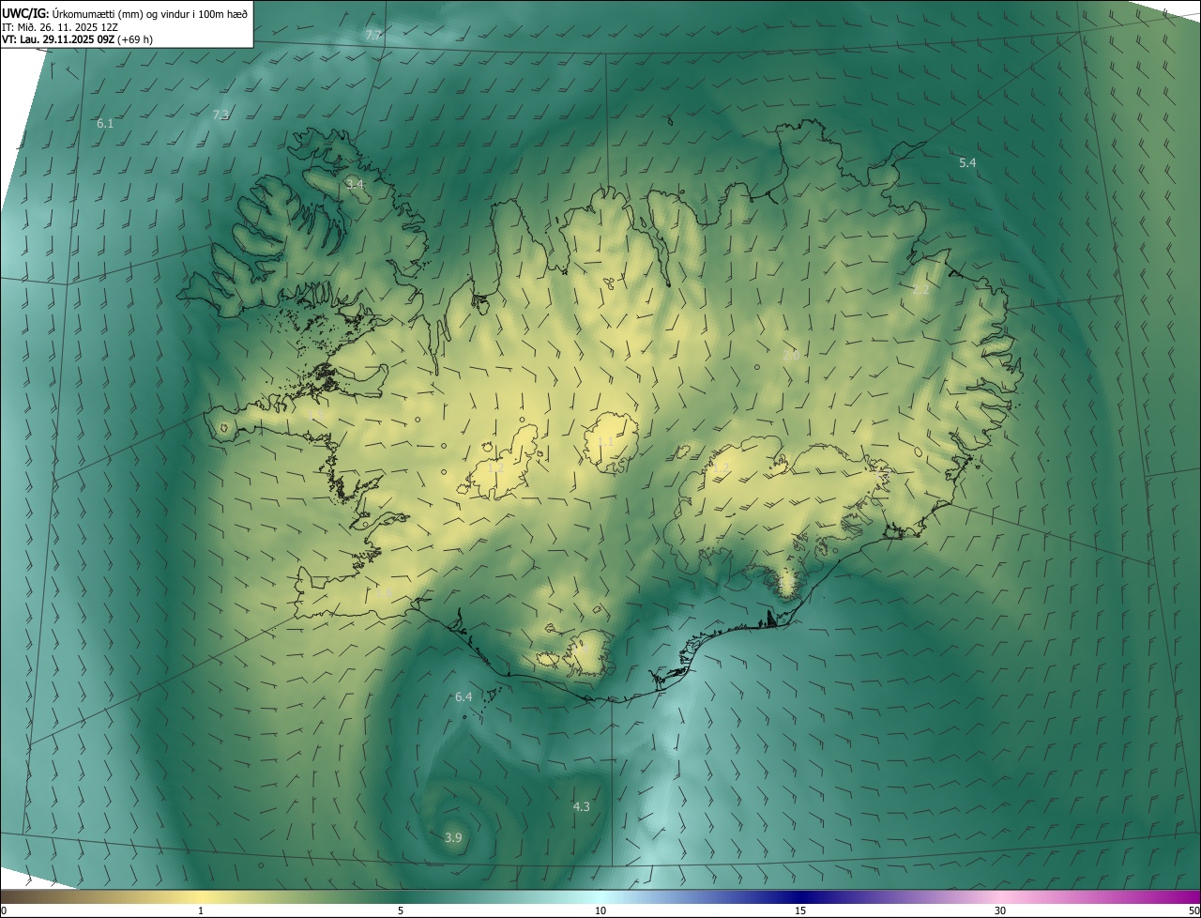Click the 1 tick label on color scale
This screenshot has height=918, width=1201.
click(x=201, y=911)
